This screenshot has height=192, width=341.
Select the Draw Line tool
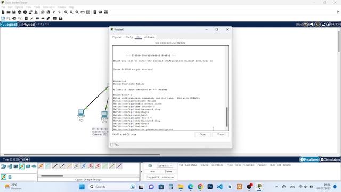coord(32,18)
